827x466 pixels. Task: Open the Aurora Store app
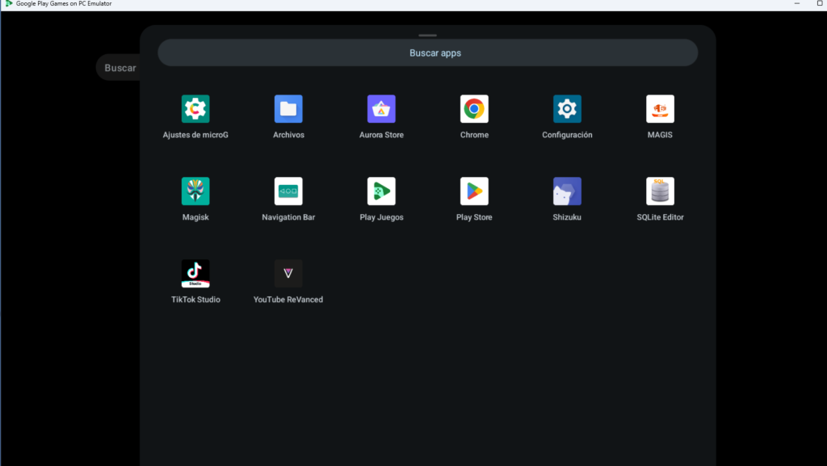pos(381,109)
